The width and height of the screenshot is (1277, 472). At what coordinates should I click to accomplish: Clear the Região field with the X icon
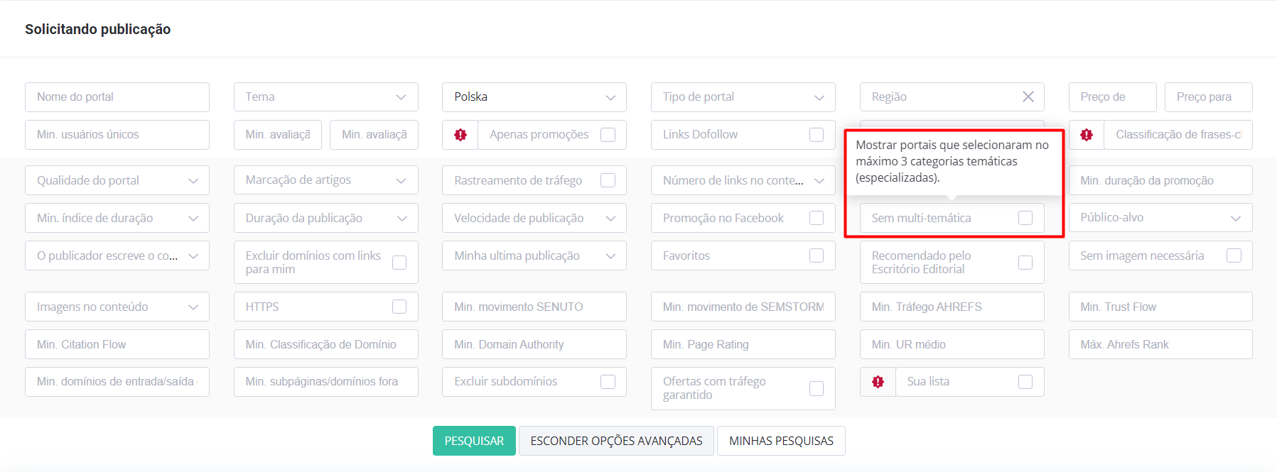1028,97
